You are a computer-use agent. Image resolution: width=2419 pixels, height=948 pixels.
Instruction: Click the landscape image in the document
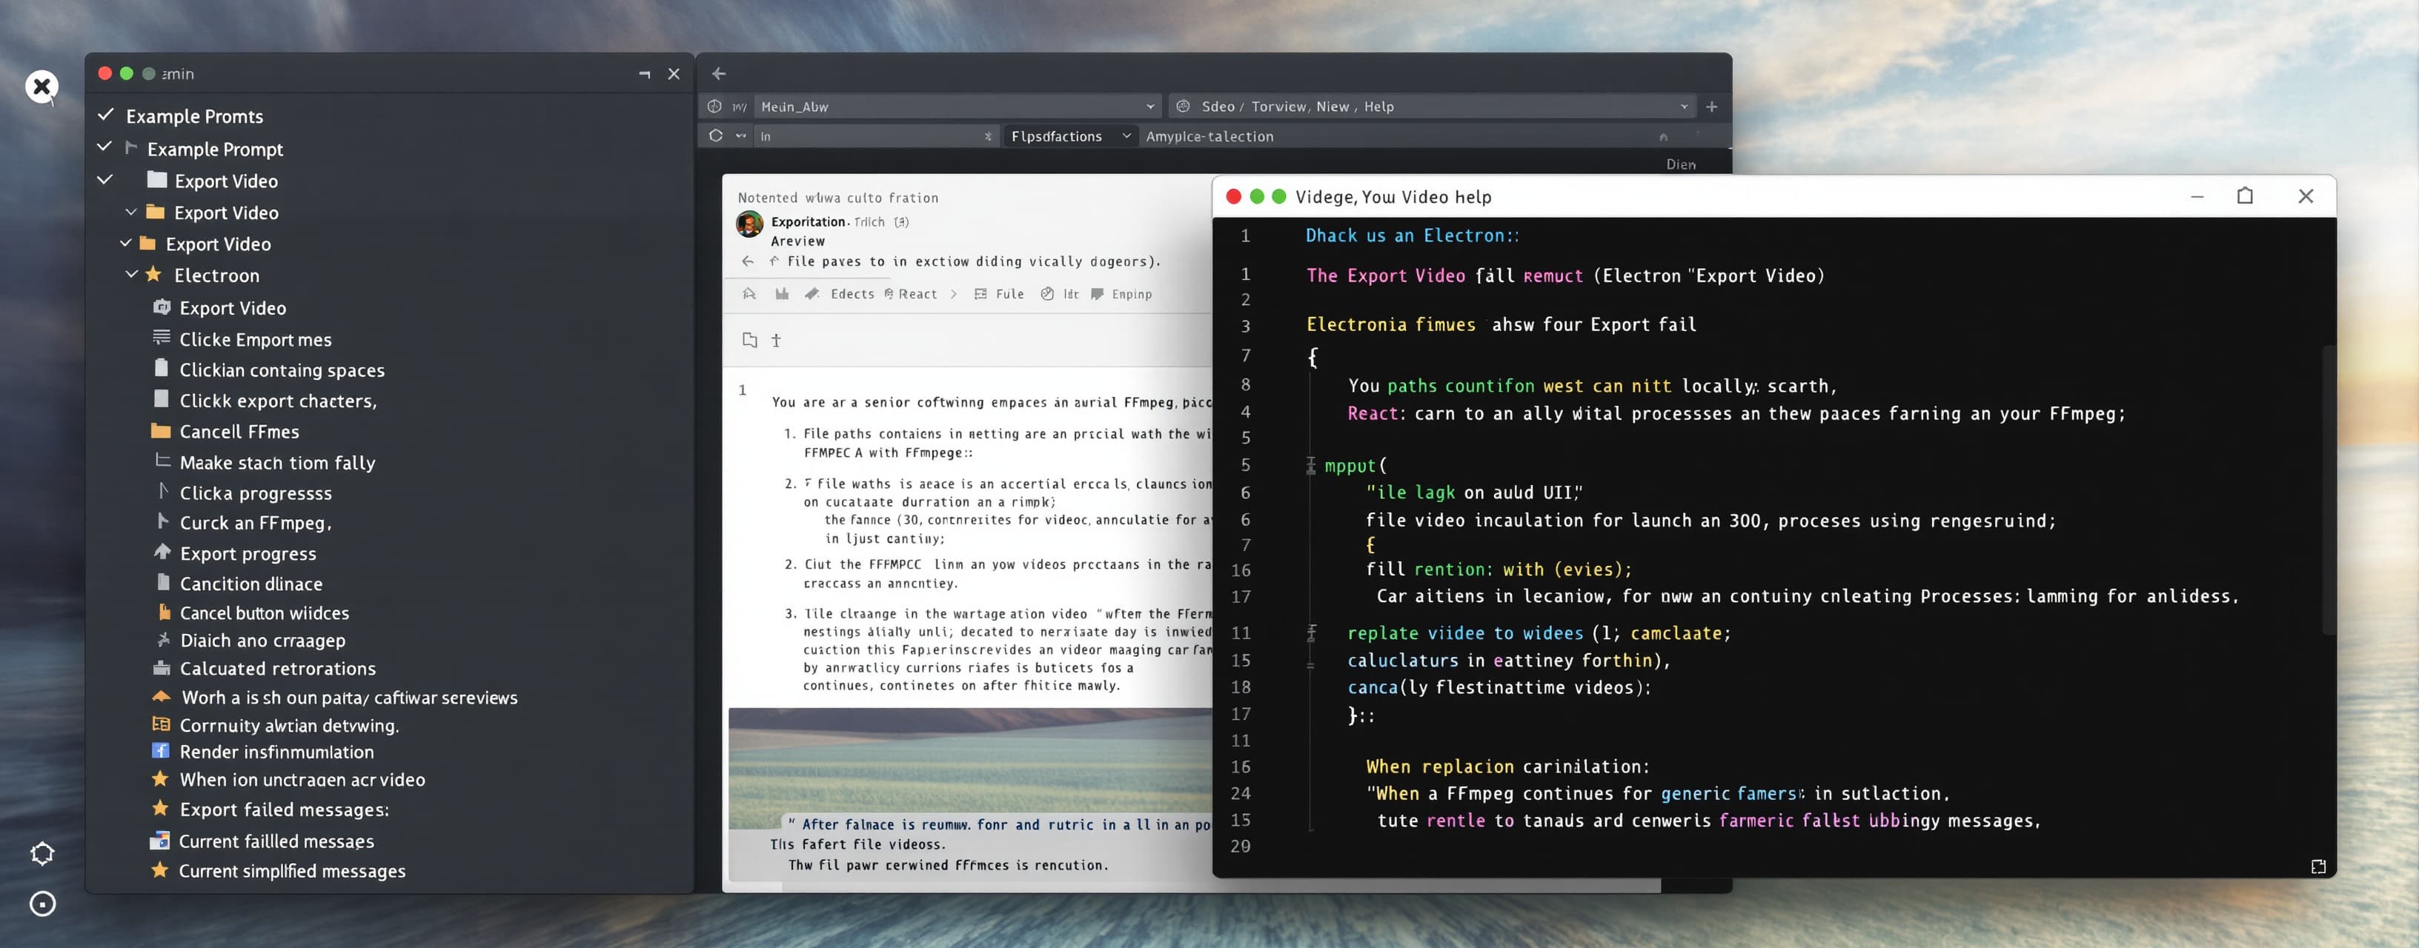[x=970, y=768]
